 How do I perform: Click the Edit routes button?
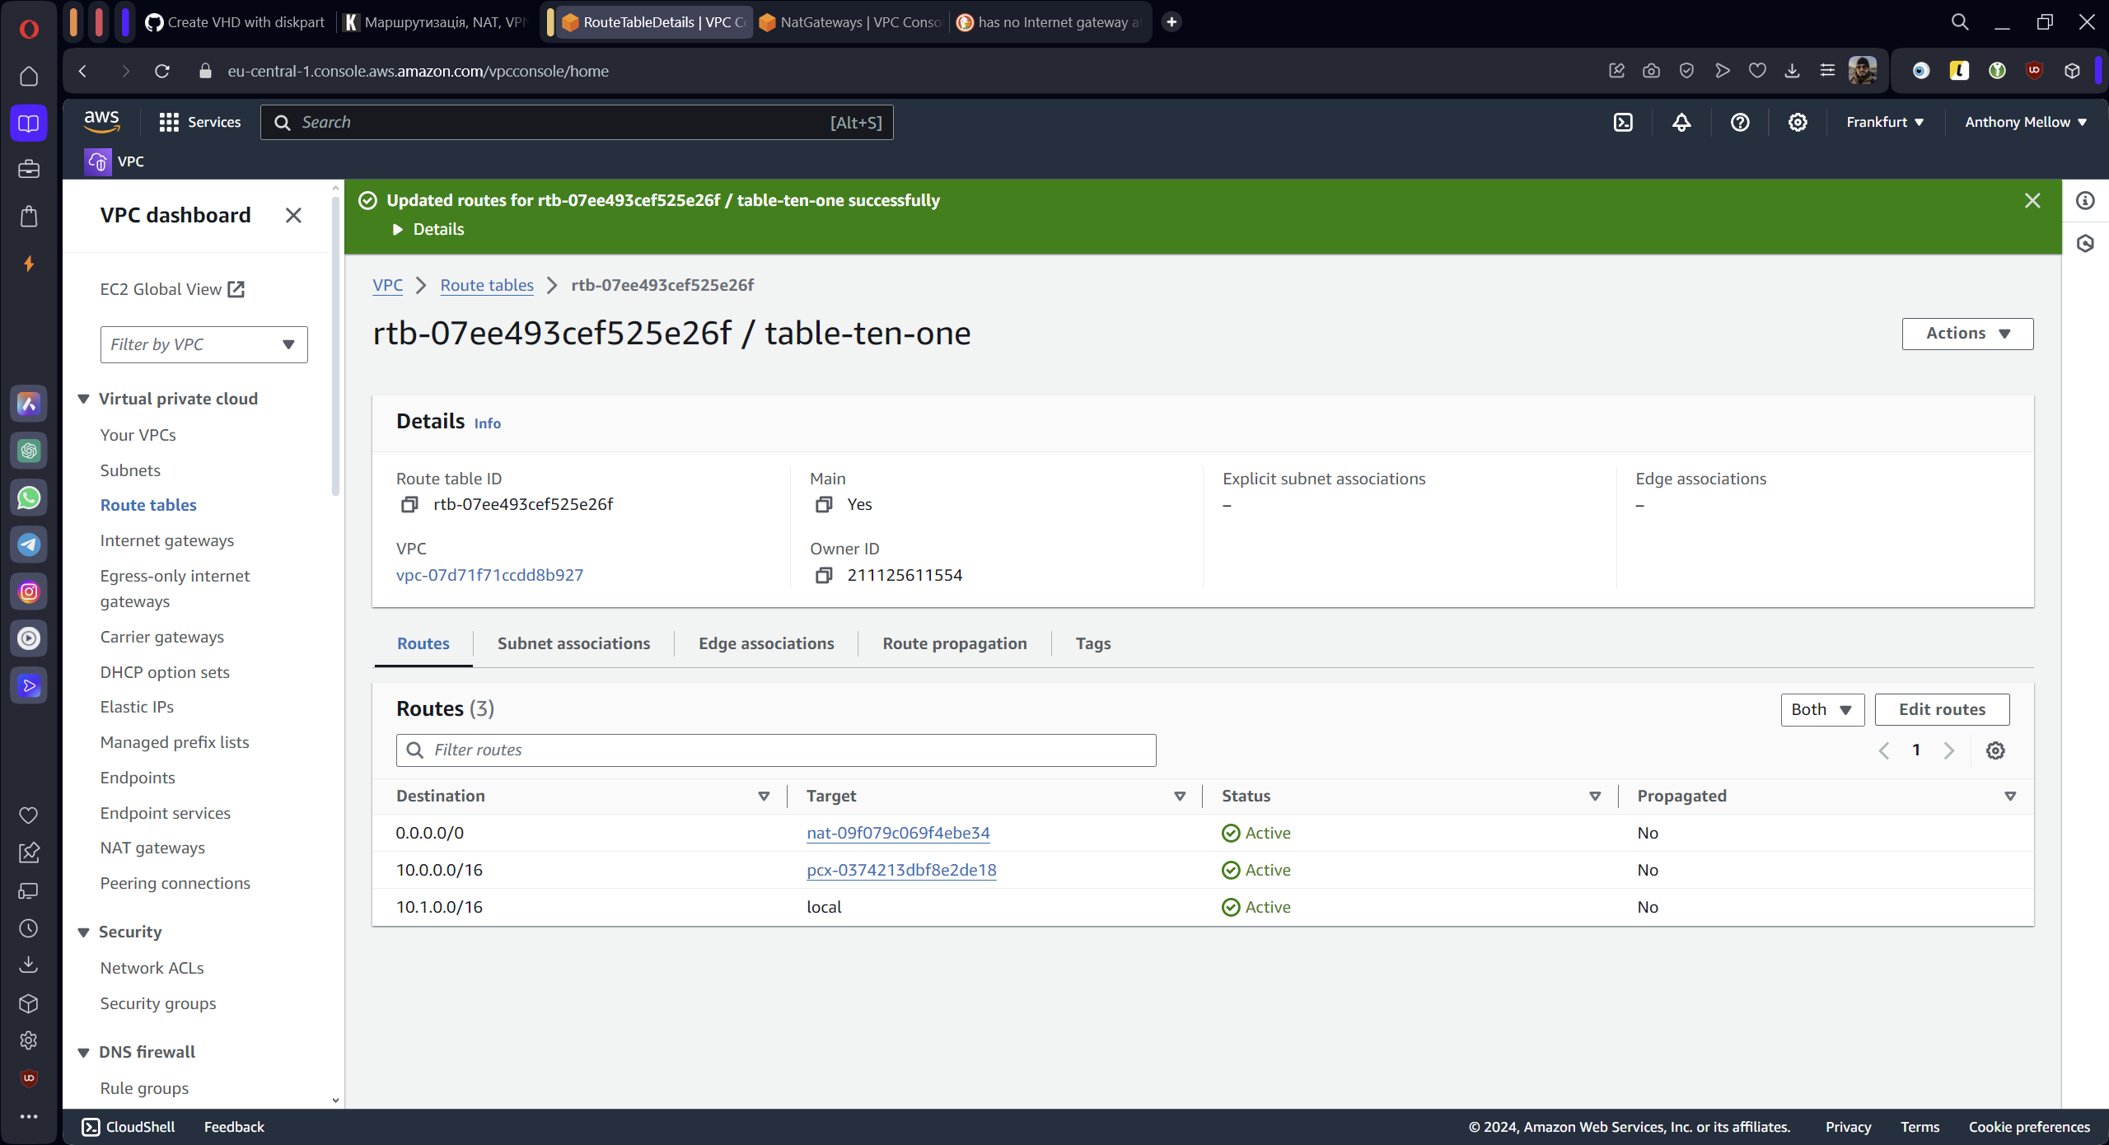(x=1941, y=709)
